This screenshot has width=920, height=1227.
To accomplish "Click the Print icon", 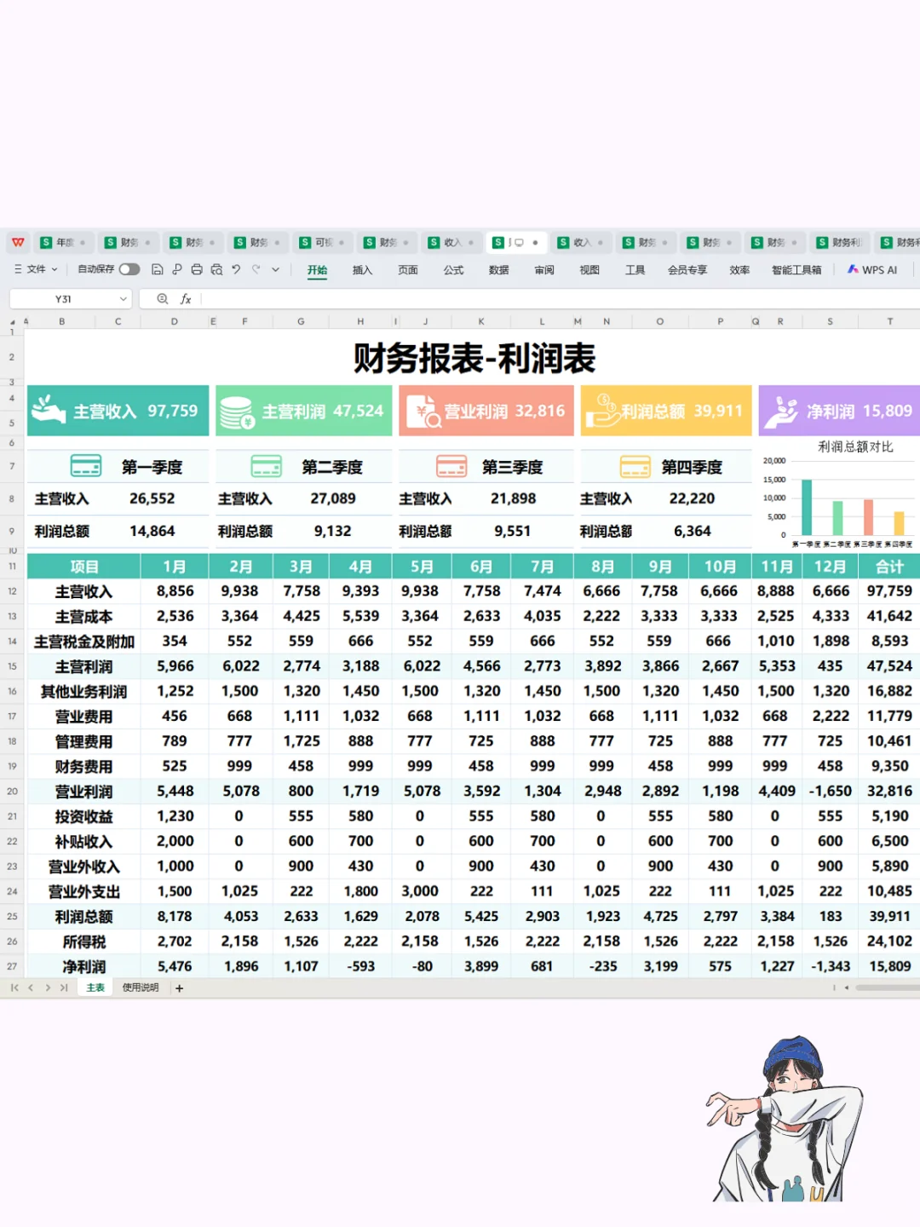I will pos(197,268).
